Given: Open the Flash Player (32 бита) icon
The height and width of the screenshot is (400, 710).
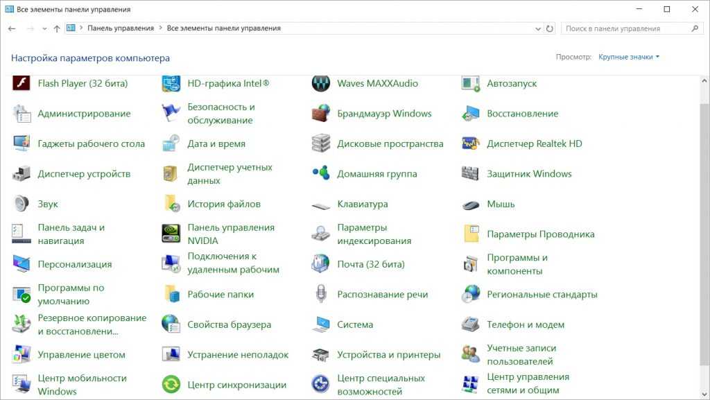Looking at the screenshot, I should [21, 84].
